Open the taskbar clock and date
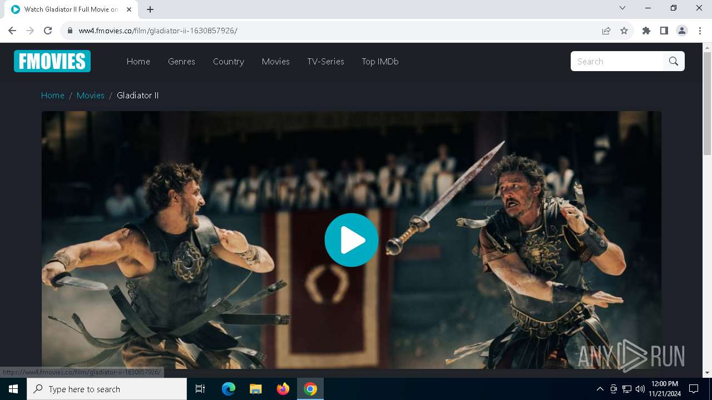This screenshot has width=712, height=400. [664, 389]
